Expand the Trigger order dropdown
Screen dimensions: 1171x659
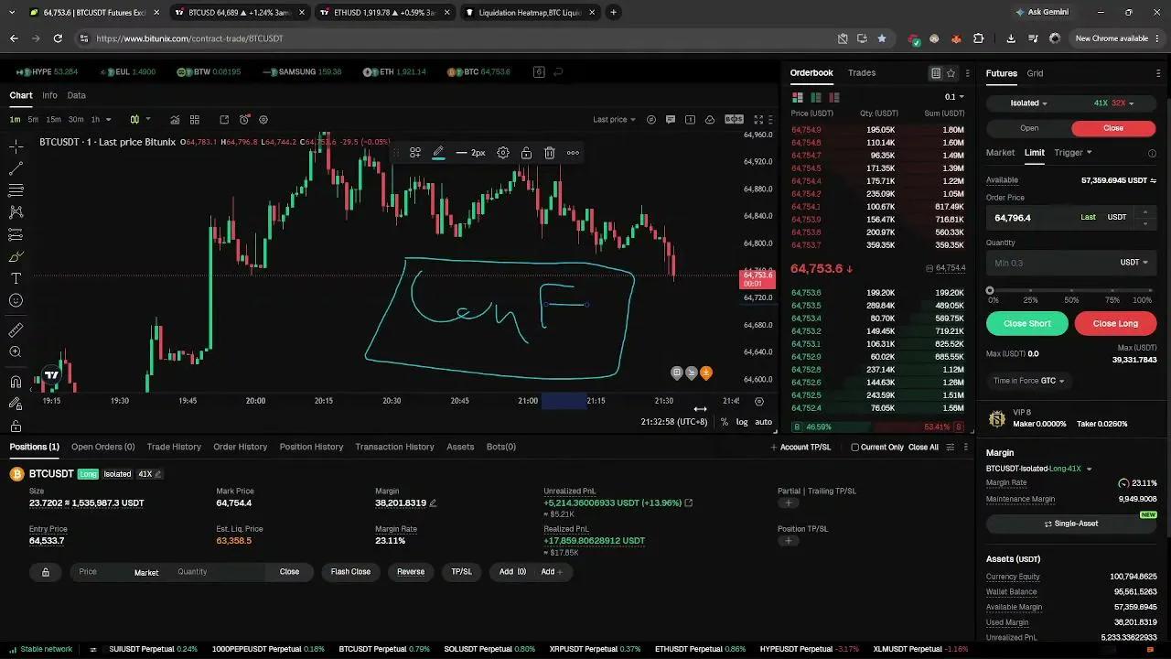point(1073,153)
